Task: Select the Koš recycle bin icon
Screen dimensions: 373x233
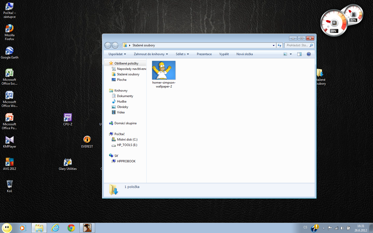Action: pyautogui.click(x=10, y=186)
